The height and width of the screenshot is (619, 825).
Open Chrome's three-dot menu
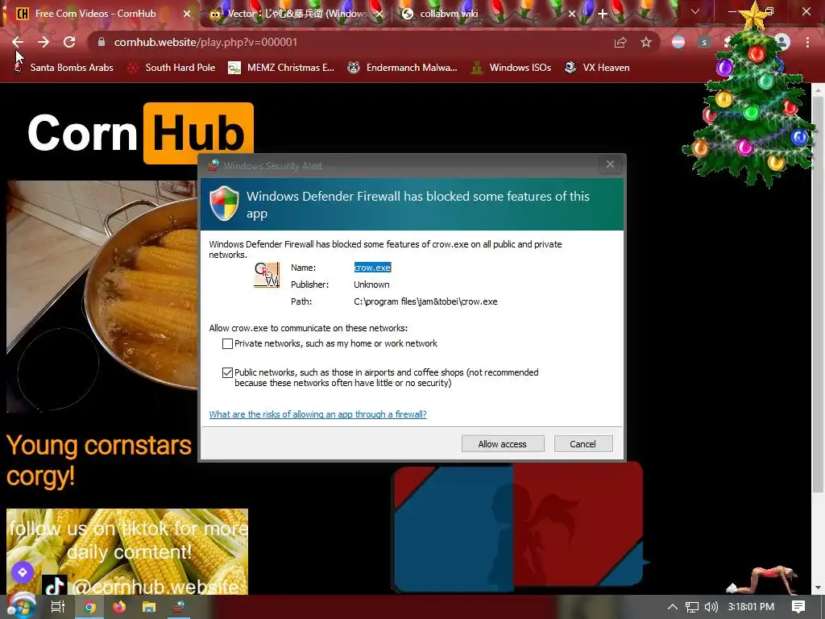[x=807, y=42]
